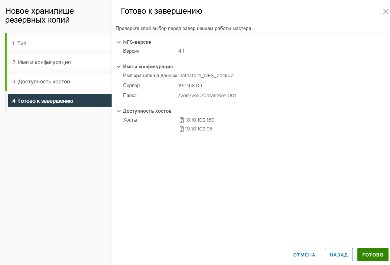This screenshot has height=265, width=390.
Task: Click the Папка label
Action: tap(130, 96)
